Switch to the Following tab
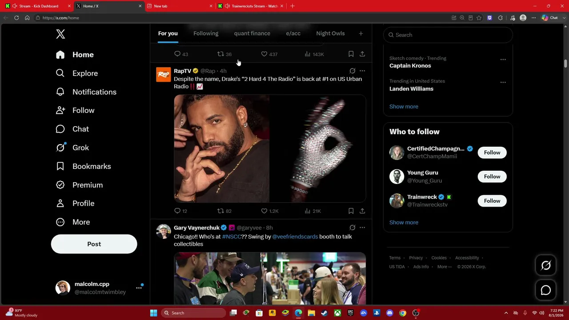 coord(206,33)
